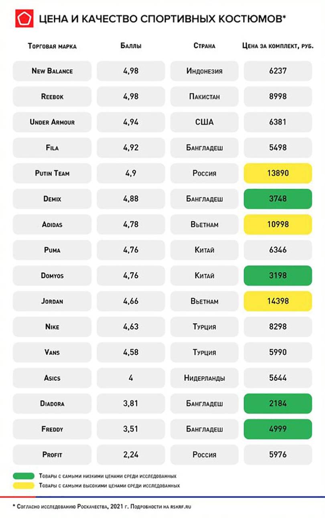Select the Profit score 2,24 cell
The image size is (325, 518).
131,455
